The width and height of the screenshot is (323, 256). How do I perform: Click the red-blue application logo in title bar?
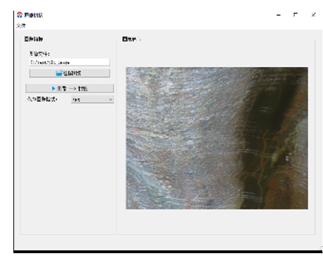pos(20,15)
